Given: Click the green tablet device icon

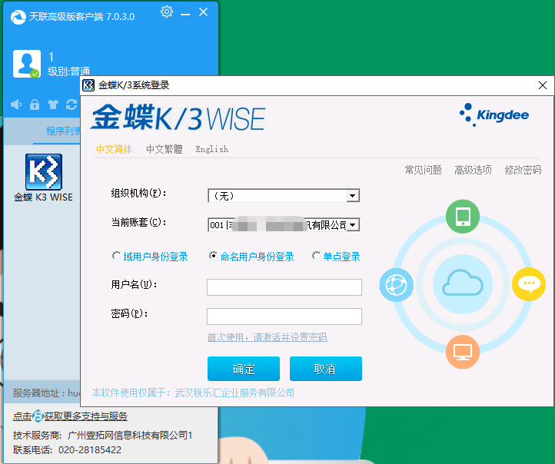Looking at the screenshot, I should [463, 216].
